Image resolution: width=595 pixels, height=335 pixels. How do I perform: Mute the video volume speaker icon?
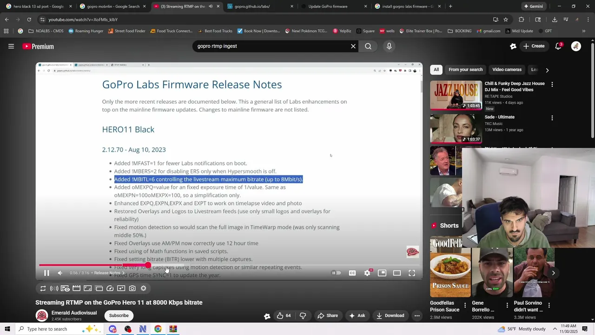(59, 273)
